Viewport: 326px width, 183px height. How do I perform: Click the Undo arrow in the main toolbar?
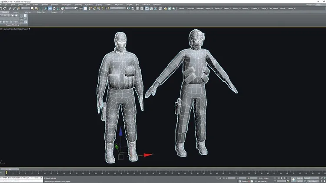[x=2, y=8]
